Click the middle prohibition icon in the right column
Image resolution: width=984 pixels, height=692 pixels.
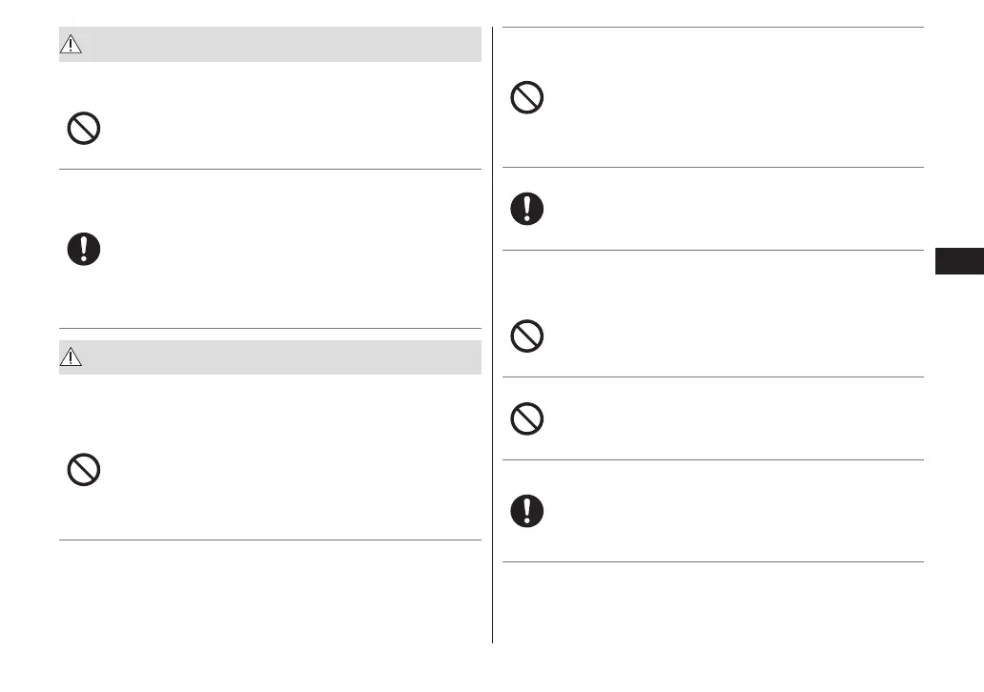[x=527, y=336]
